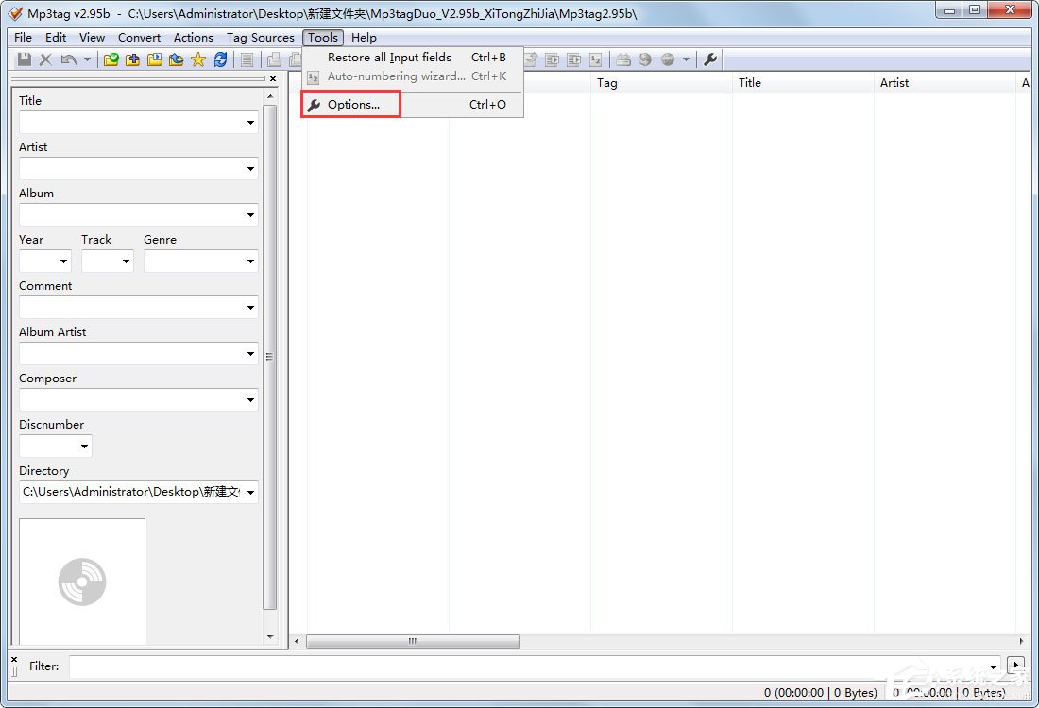The image size is (1039, 708).
Task: Click the cover art disc placeholder
Action: coord(82,582)
